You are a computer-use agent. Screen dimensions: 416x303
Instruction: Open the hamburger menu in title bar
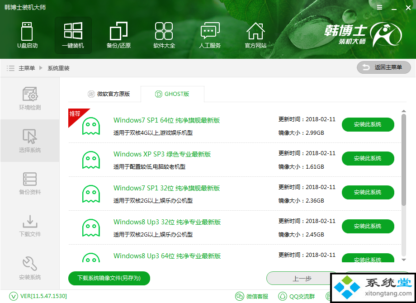pyautogui.click(x=380, y=7)
